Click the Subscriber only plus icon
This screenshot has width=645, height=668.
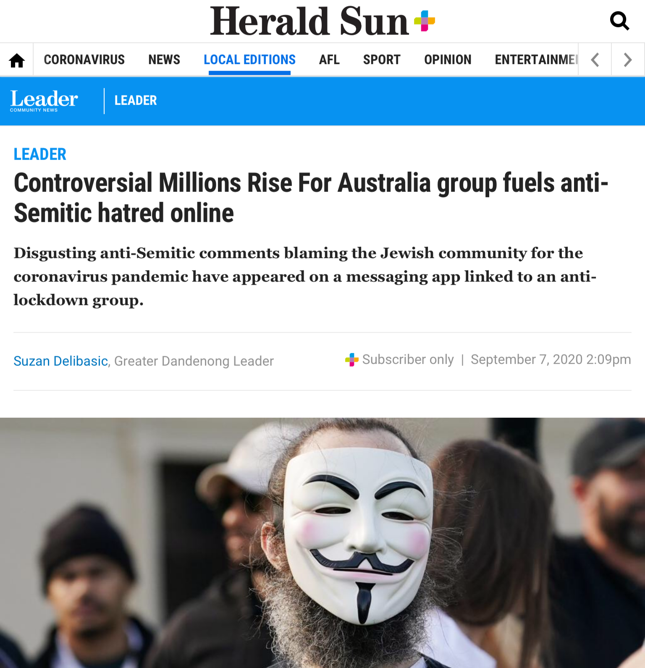[x=351, y=360]
